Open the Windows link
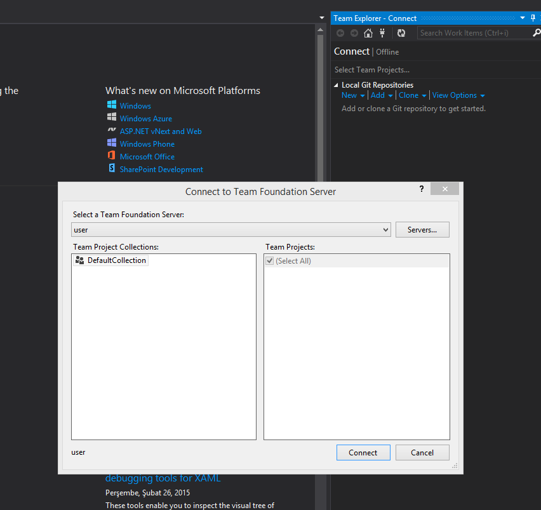541x510 pixels. pyautogui.click(x=135, y=106)
